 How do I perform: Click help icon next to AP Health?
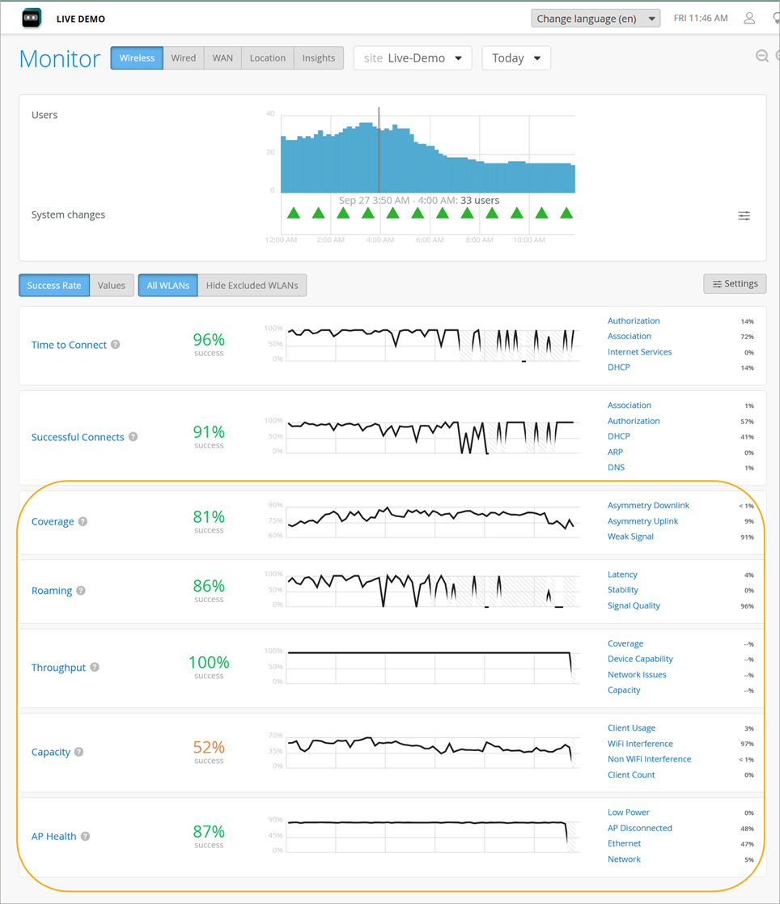pos(85,836)
